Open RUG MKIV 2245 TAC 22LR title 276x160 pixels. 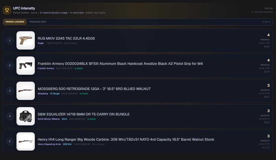pos(66,39)
